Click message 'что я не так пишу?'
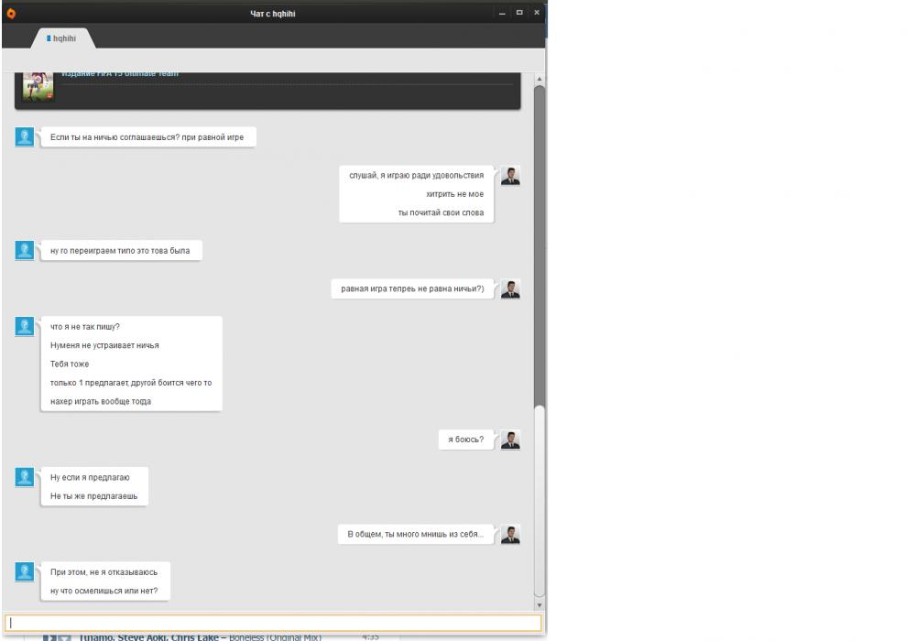The width and height of the screenshot is (916, 641). (x=84, y=326)
